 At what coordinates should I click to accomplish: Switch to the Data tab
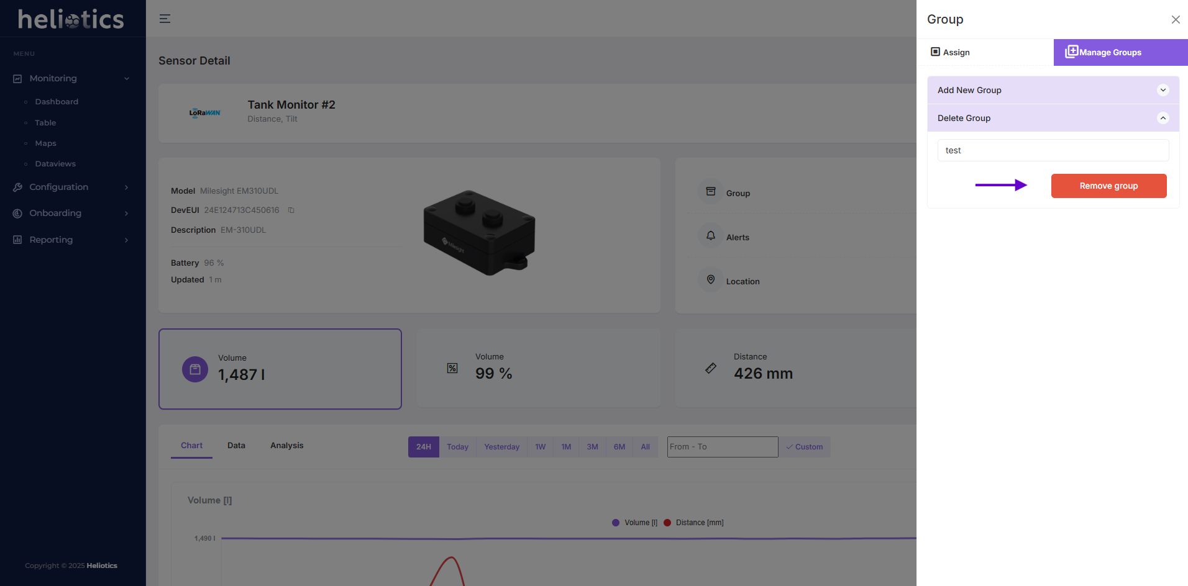pyautogui.click(x=236, y=446)
